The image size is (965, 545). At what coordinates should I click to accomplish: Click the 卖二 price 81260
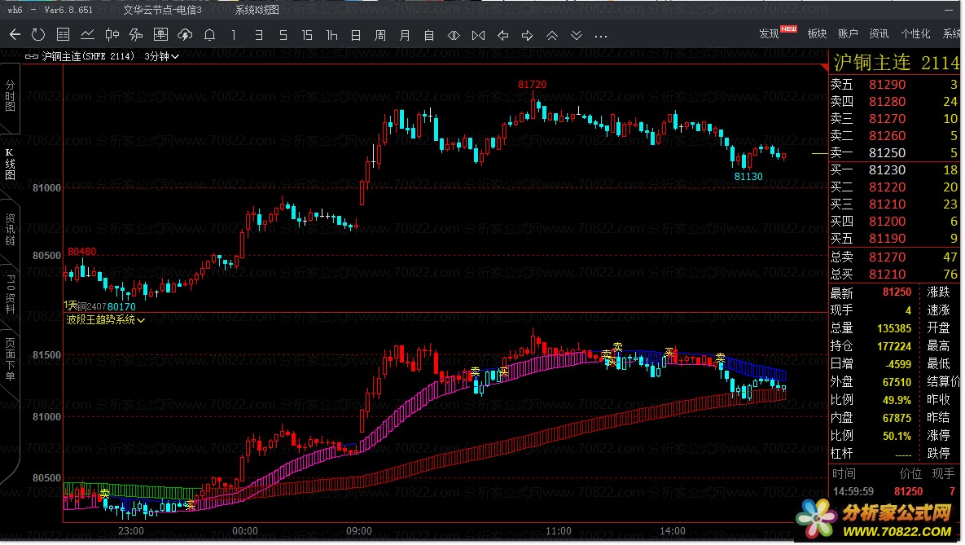(887, 135)
